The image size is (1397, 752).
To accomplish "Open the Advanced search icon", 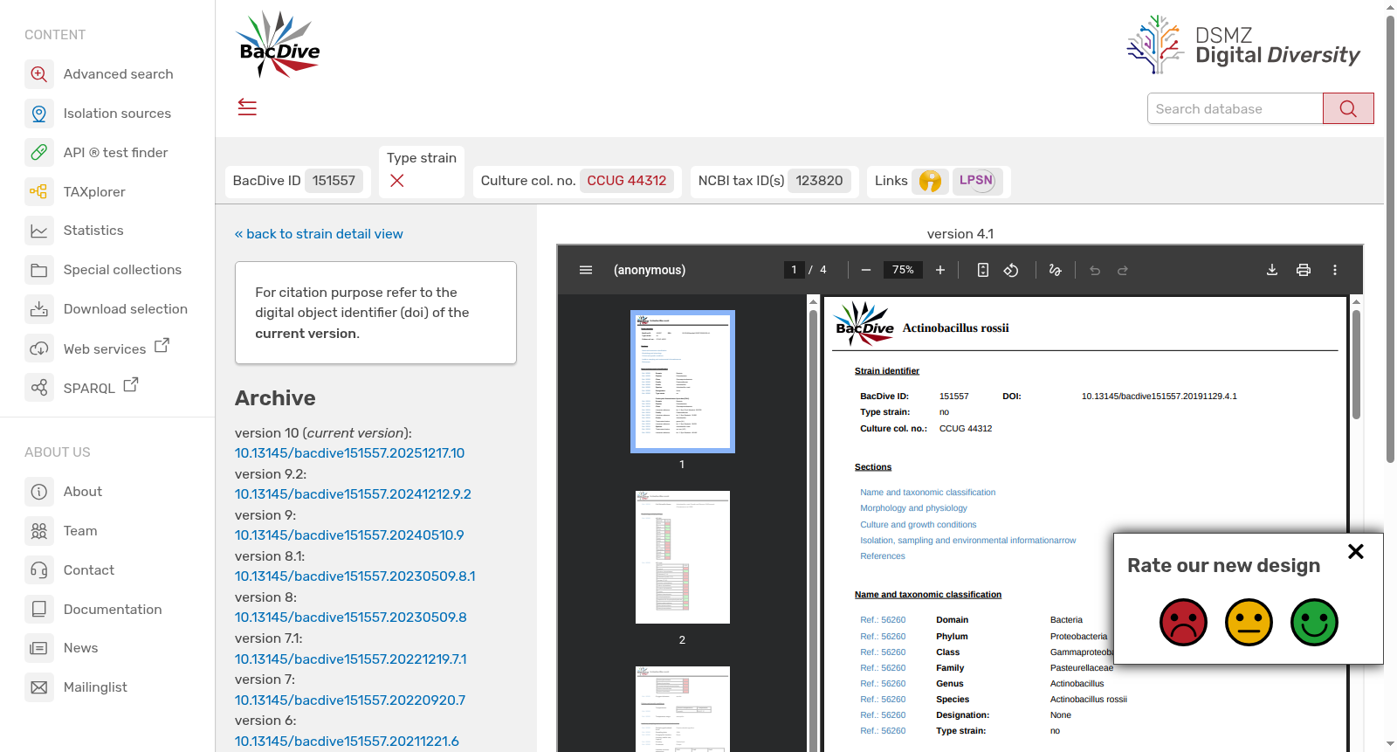I will tap(39, 74).
